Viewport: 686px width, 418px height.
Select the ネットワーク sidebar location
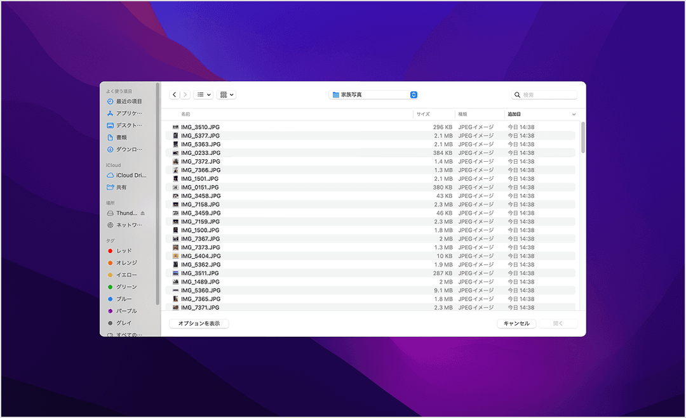tap(128, 225)
